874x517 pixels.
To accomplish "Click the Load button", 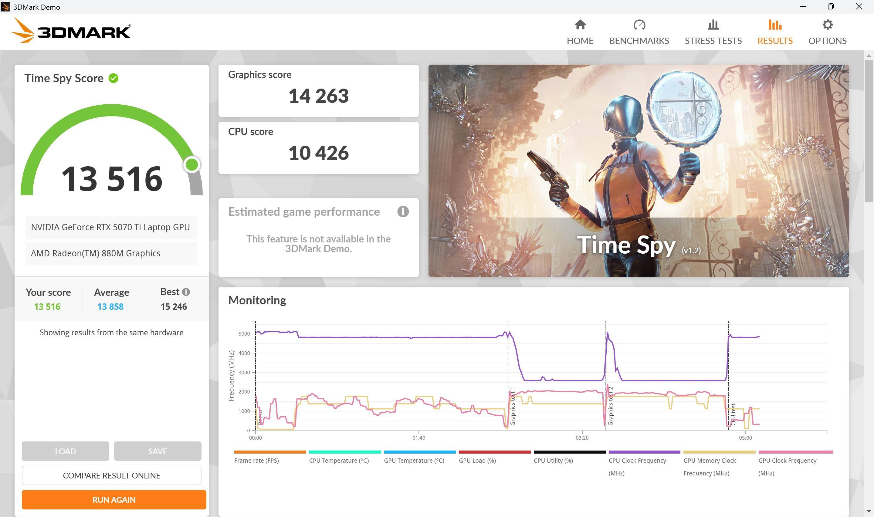I will coord(65,451).
